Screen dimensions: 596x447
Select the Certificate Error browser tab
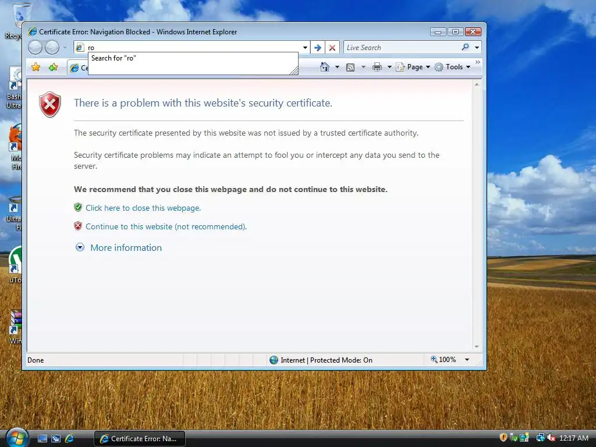tap(79, 68)
